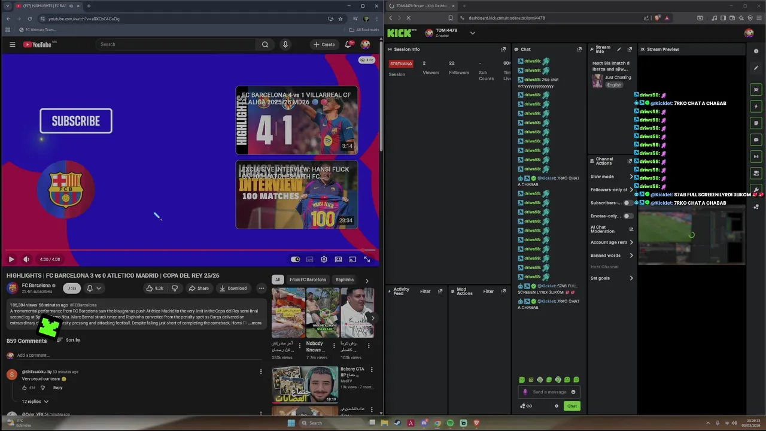Pop out the Mod Actions panel
The width and height of the screenshot is (766, 431).
503,291
